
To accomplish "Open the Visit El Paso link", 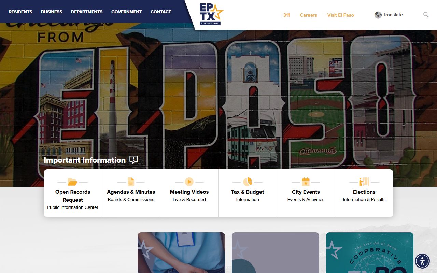I will pyautogui.click(x=340, y=15).
